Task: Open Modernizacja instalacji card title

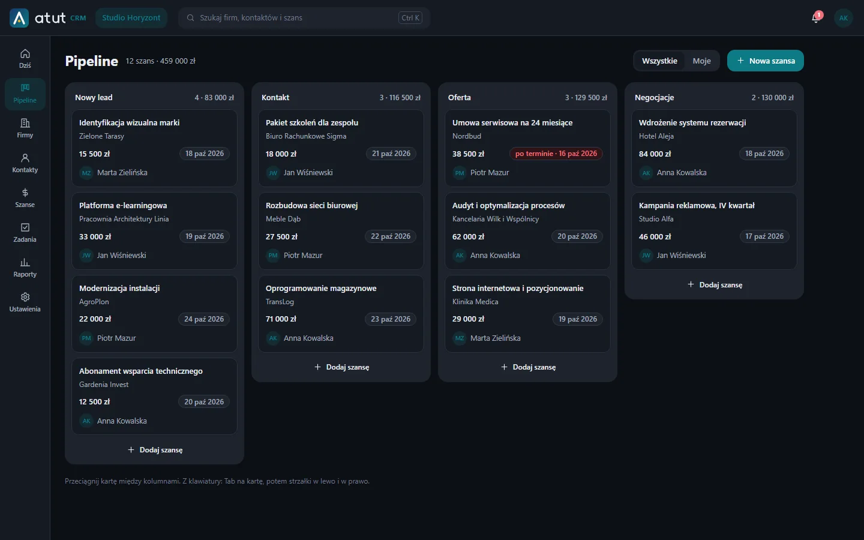Action: 119,289
